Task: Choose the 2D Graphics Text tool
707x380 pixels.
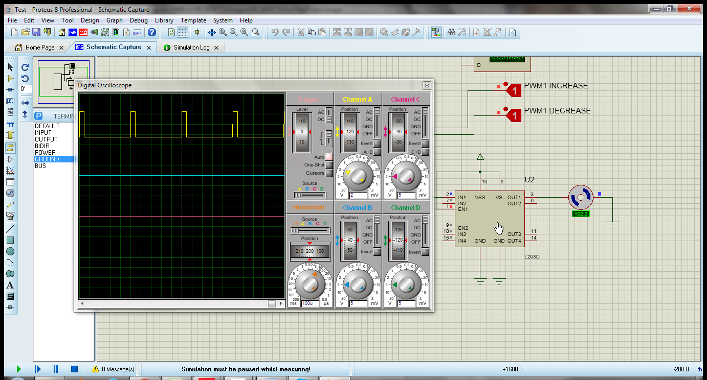Action: click(10, 286)
